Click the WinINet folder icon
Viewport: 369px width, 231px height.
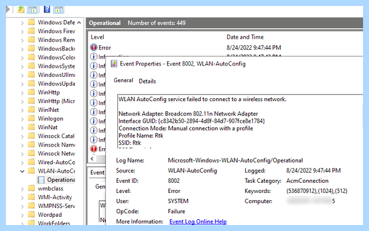[x=32, y=110]
